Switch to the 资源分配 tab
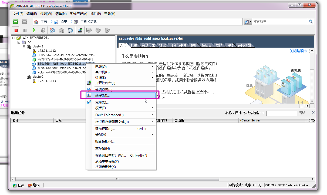 (x=149, y=45)
